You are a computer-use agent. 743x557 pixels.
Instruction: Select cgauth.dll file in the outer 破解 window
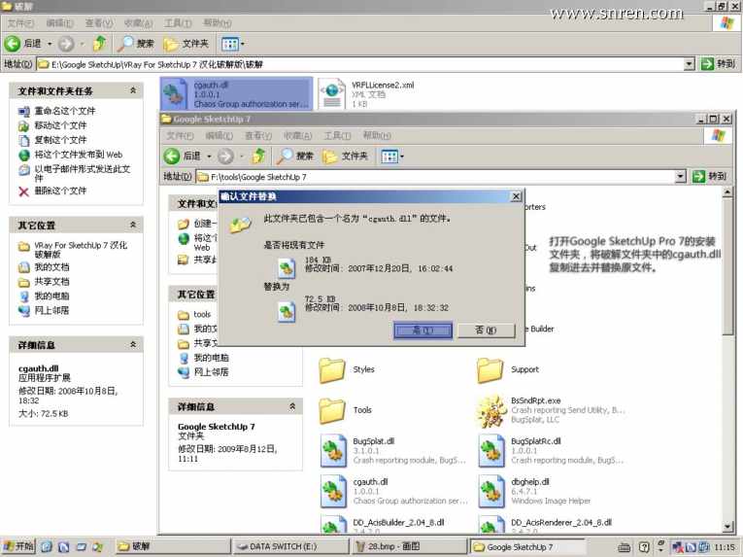[236, 94]
